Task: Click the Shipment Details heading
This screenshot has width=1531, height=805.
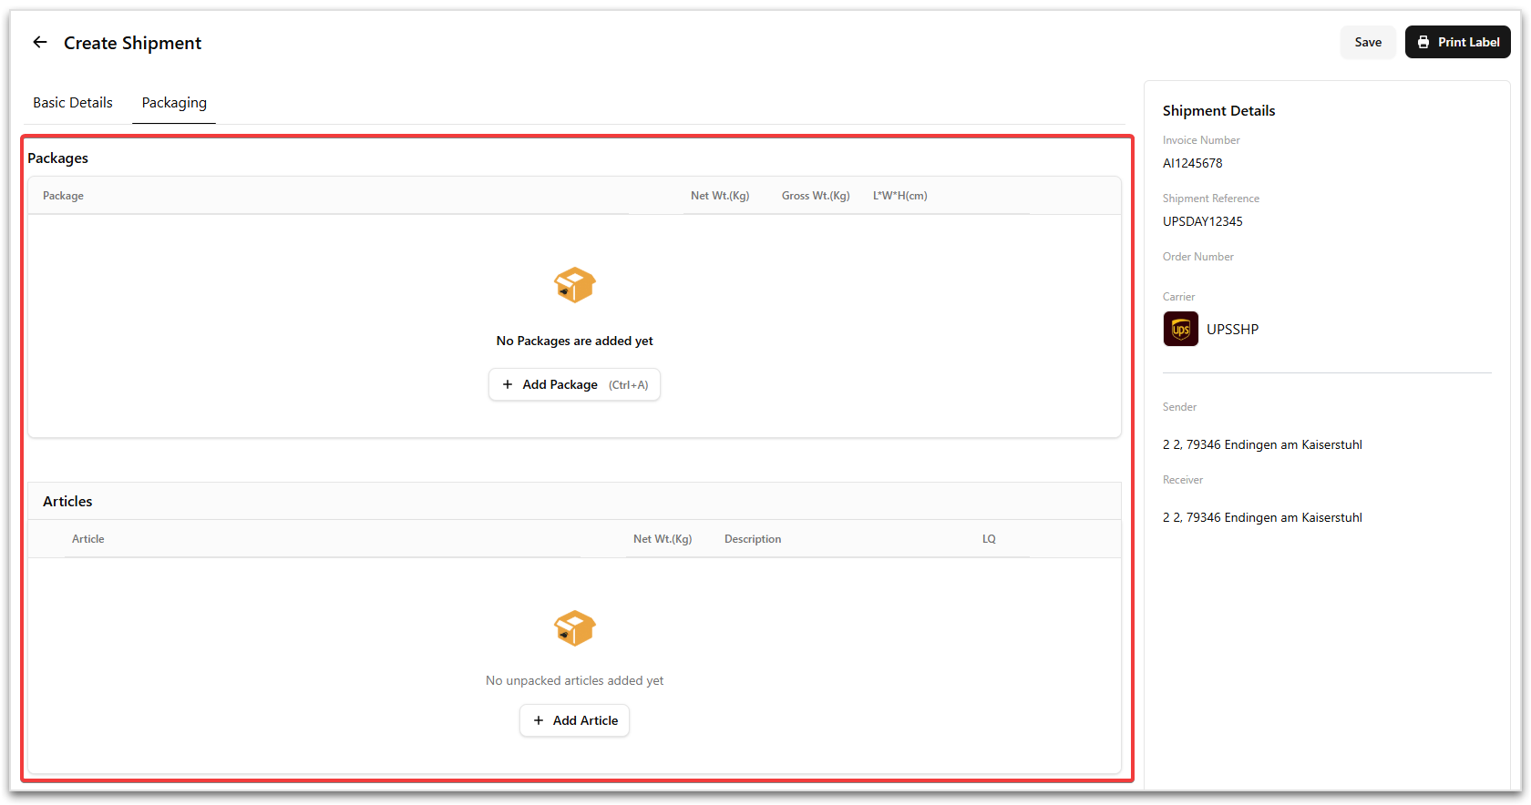Action: [x=1218, y=110]
